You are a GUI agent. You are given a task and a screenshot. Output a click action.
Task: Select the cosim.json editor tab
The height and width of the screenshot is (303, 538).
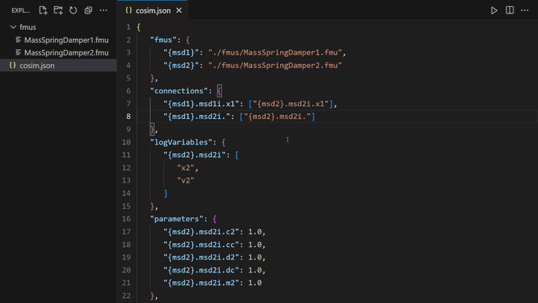pos(152,10)
